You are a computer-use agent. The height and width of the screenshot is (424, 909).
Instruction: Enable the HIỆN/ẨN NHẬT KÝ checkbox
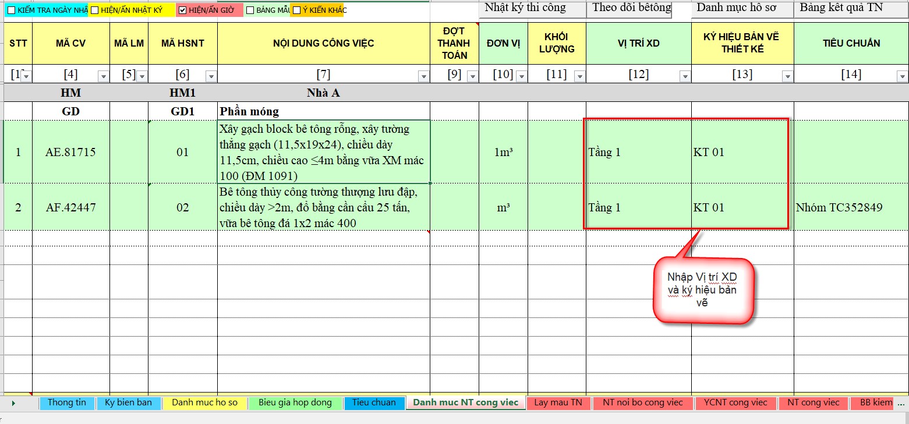coord(95,10)
